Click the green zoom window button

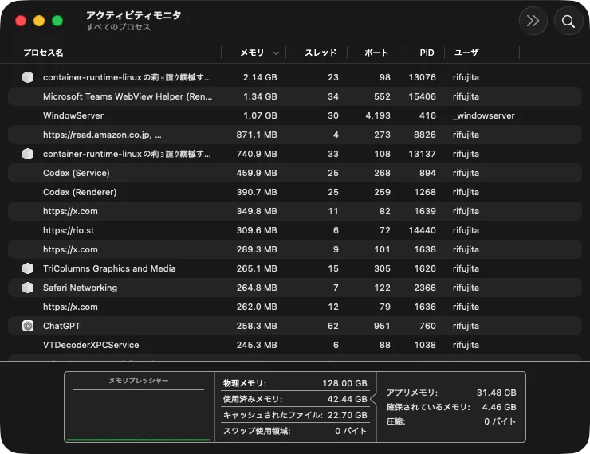[57, 21]
